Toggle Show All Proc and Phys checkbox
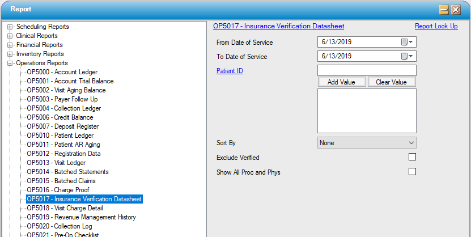The image size is (471, 237). point(412,172)
